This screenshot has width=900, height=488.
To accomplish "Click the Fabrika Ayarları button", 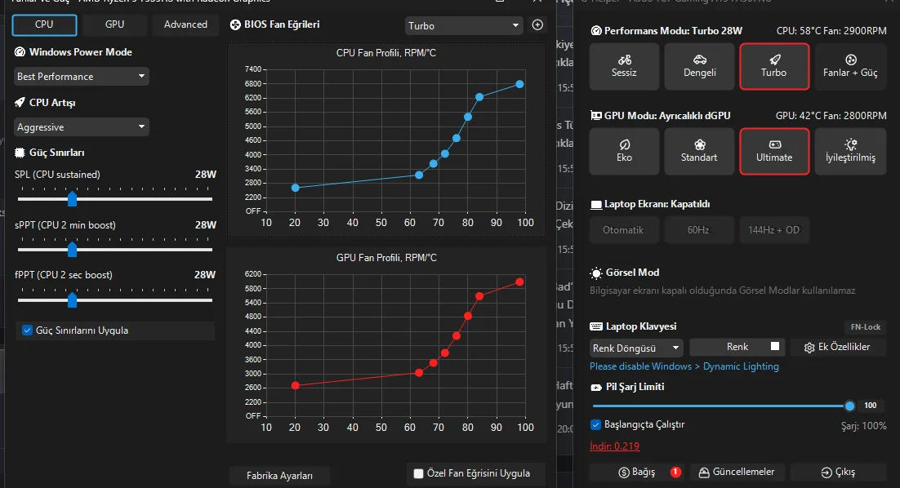I will (279, 476).
